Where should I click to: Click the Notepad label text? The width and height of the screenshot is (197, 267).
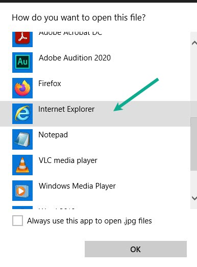[53, 135]
